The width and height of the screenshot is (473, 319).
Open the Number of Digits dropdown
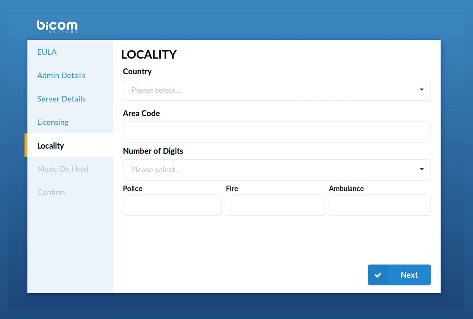click(x=277, y=170)
